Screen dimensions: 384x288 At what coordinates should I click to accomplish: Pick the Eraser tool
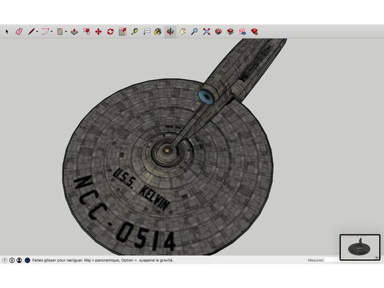[x=18, y=31]
